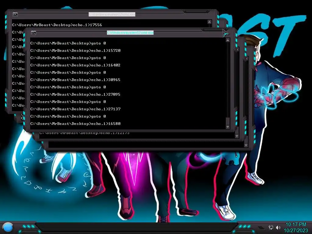Click the back window line echo.1>17556
This screenshot has width=312, height=234.
coord(57,25)
